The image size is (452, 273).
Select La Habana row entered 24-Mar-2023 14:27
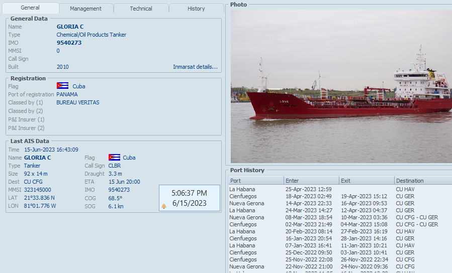[x=340, y=210]
